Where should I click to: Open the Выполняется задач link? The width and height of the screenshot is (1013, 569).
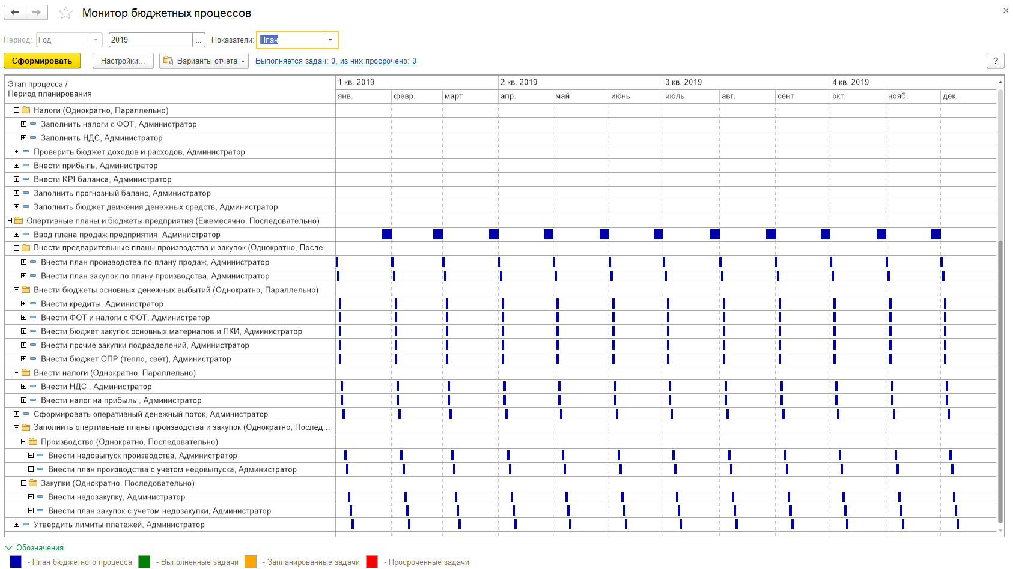[336, 61]
